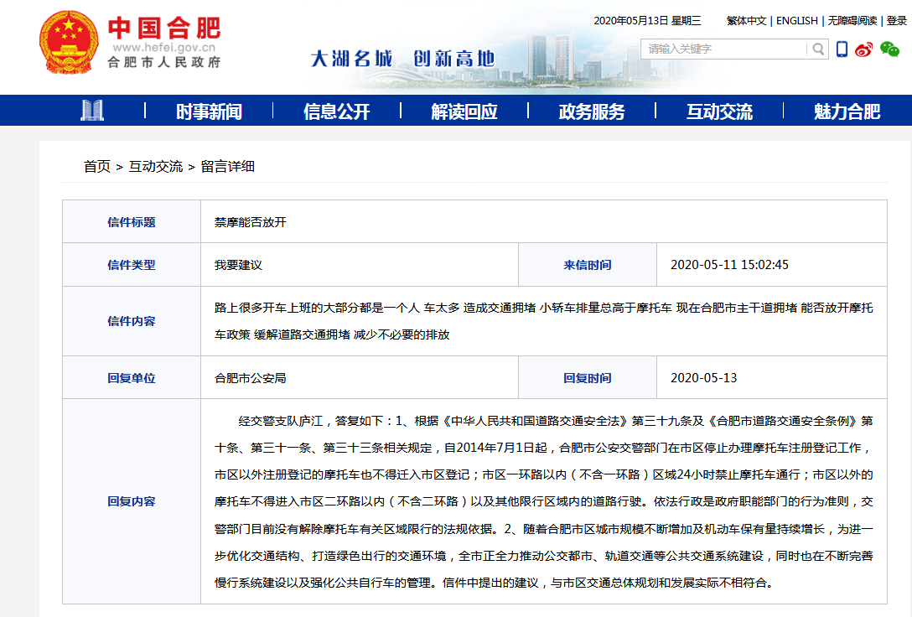Click the reply paragraph starting 经交警支队庐江
The image size is (912, 617).
pos(543,501)
